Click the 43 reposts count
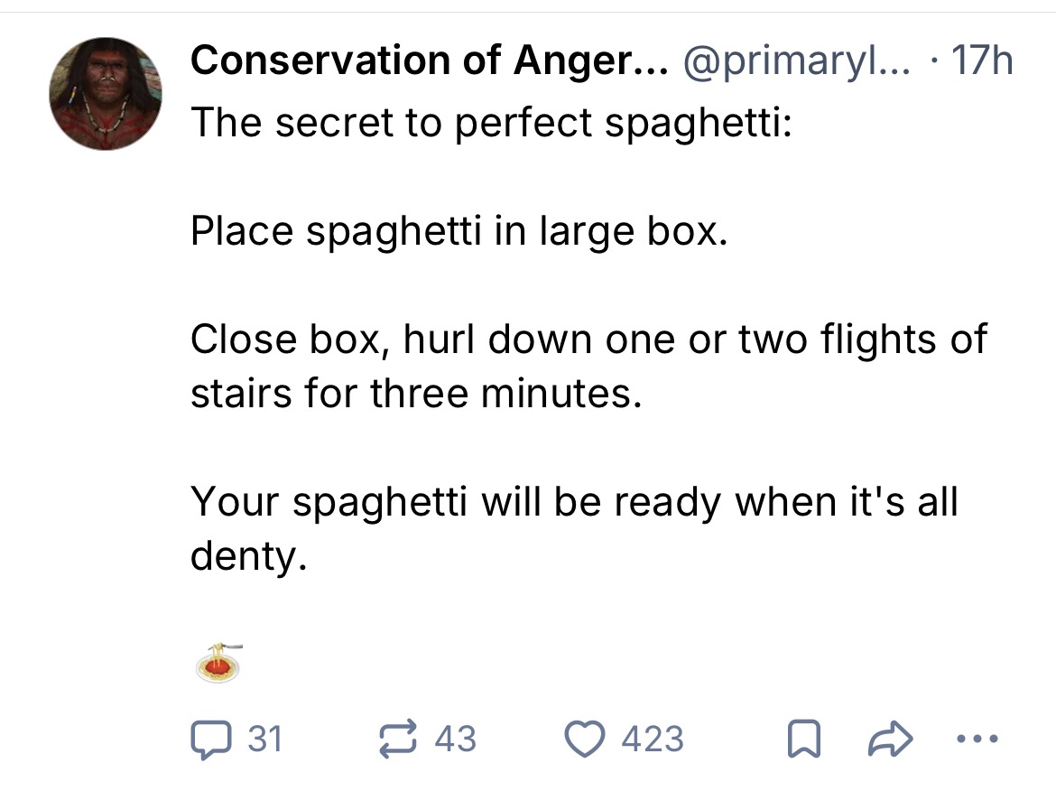Screen dimensions: 1056x791 (456, 740)
